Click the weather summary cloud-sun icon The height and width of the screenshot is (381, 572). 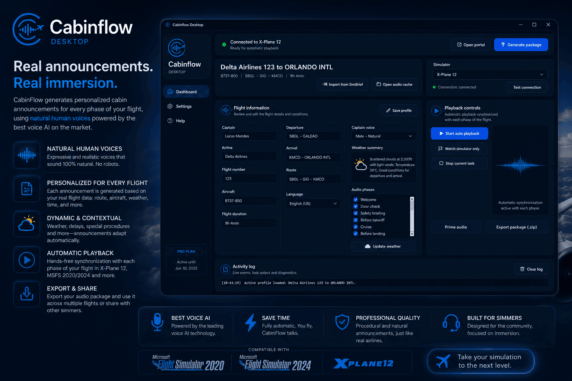coord(360,164)
